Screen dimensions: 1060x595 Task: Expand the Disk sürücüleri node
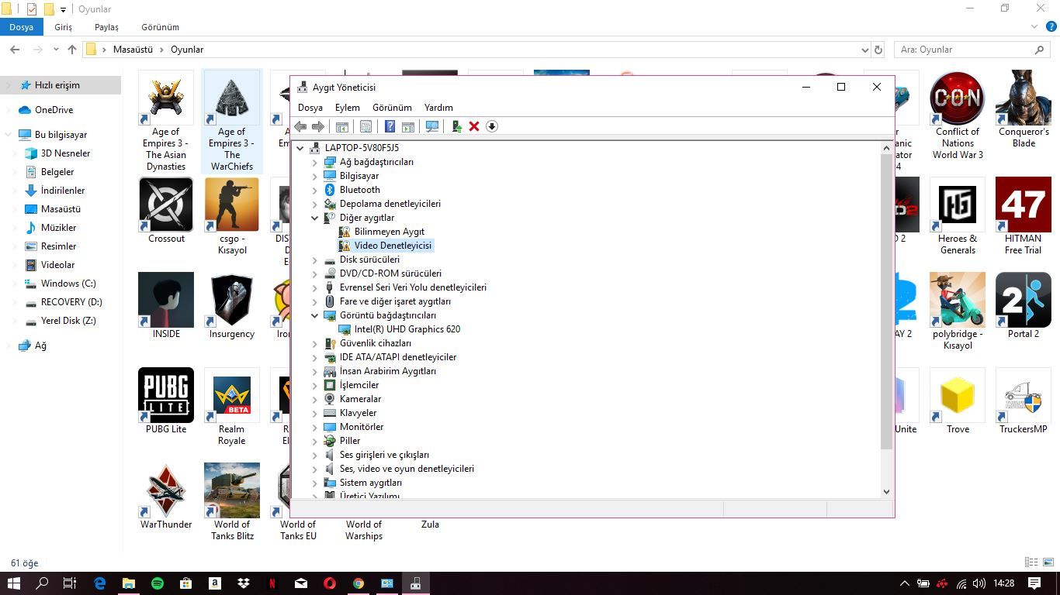pyautogui.click(x=315, y=260)
